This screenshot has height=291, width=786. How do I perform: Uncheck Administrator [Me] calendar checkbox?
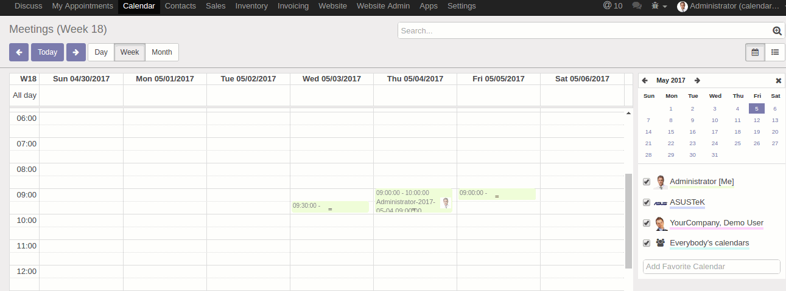[x=647, y=182]
